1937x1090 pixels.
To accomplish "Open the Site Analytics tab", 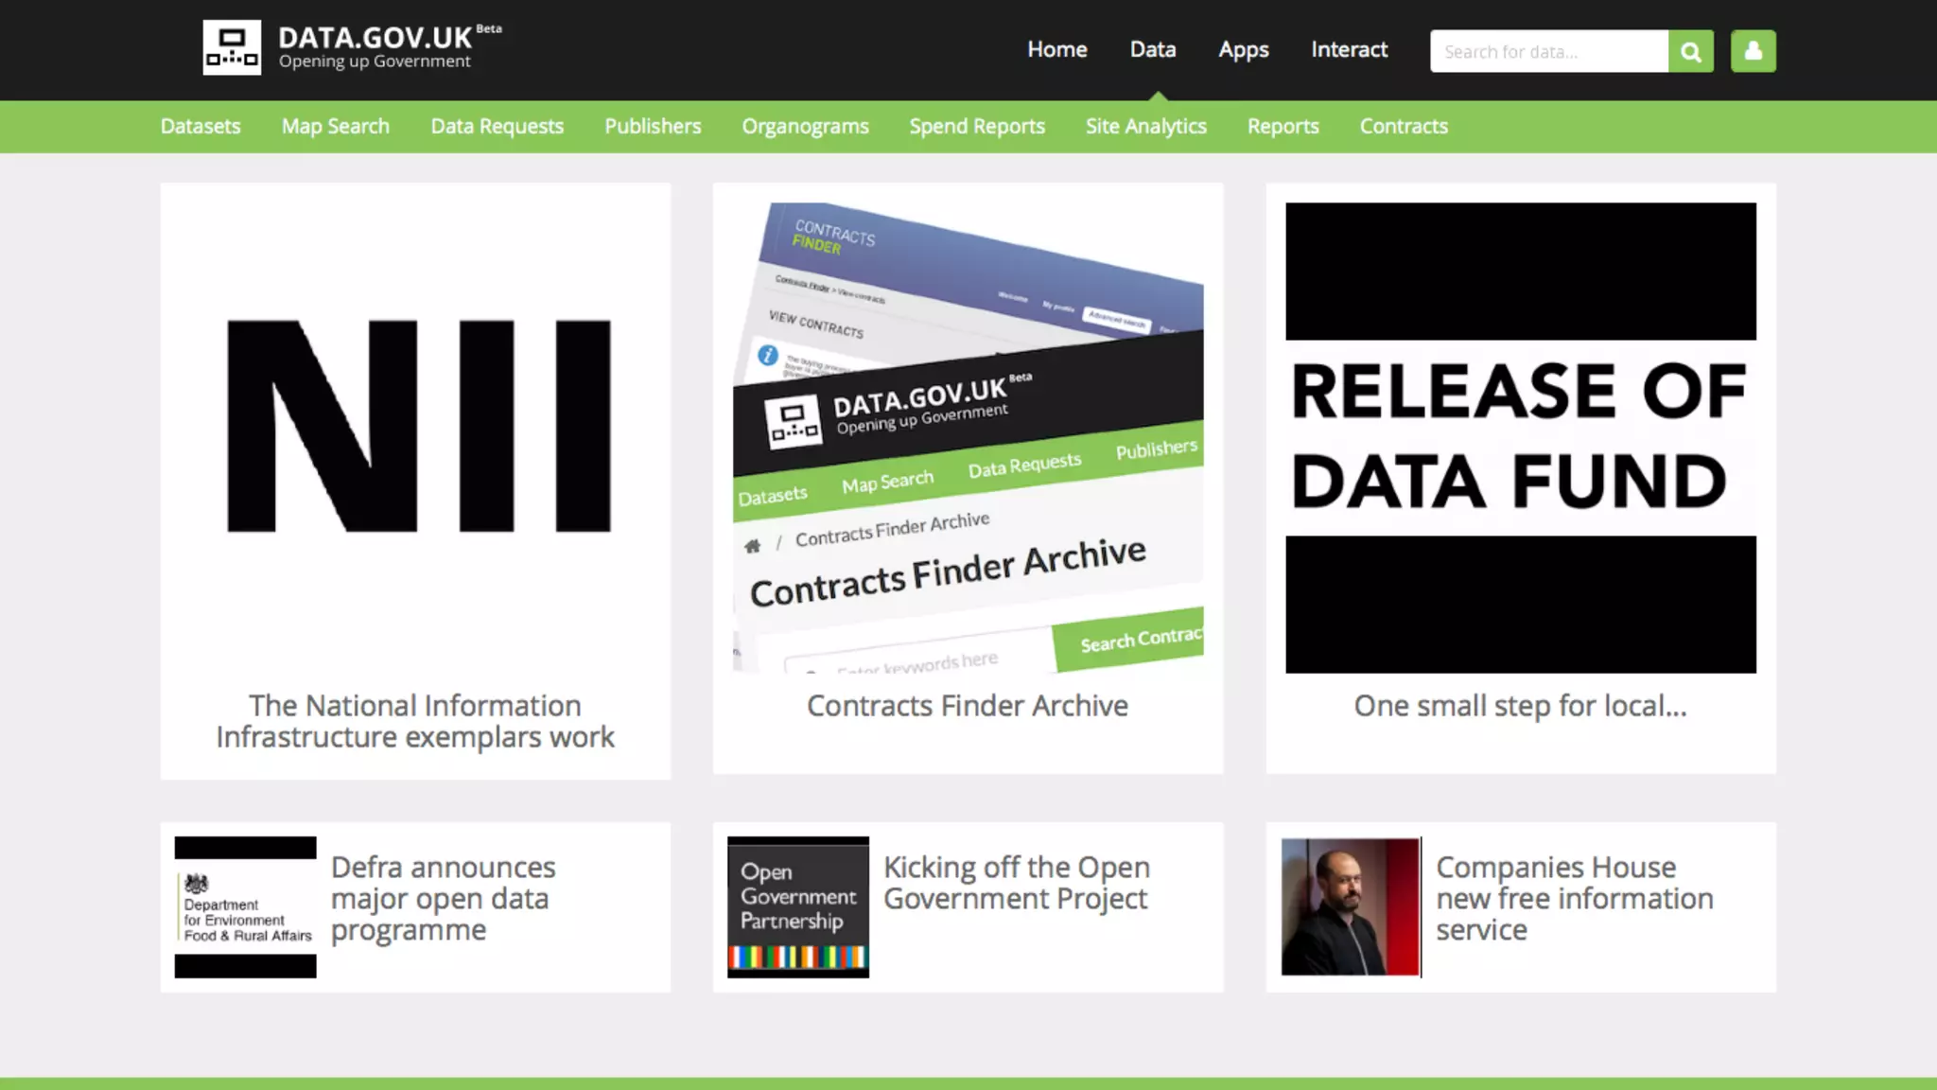I will (x=1145, y=126).
